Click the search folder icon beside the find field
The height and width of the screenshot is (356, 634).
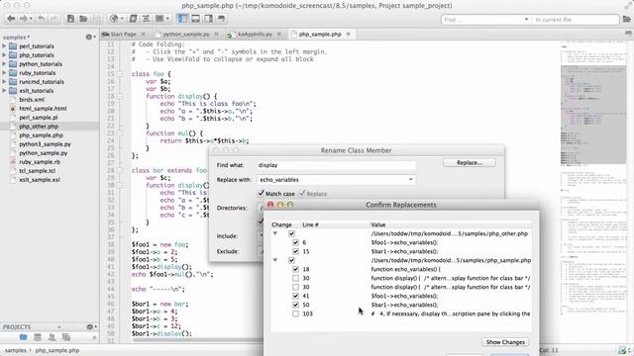[627, 20]
